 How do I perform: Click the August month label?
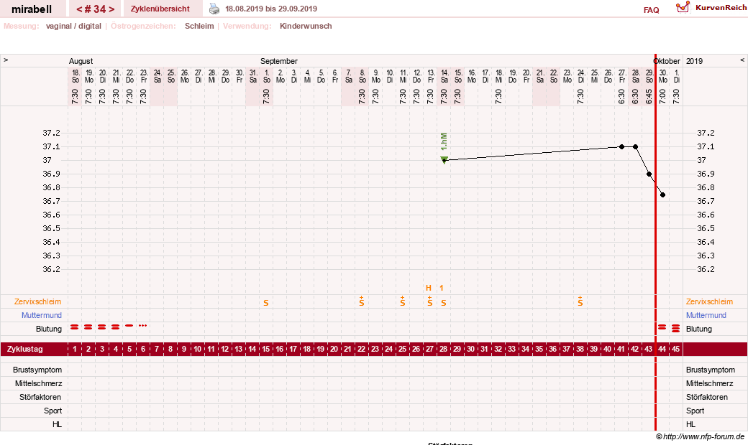point(81,61)
